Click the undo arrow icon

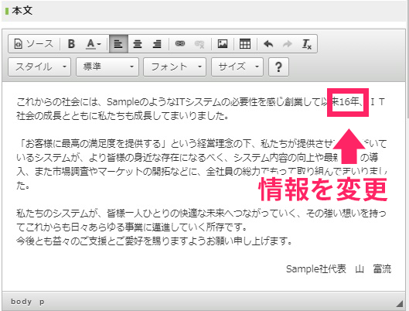pos(268,44)
